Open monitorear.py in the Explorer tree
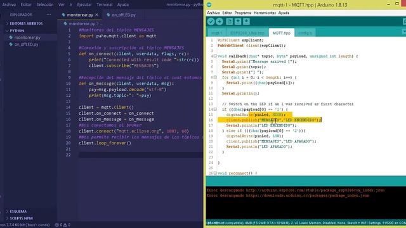Screen dimensions: 406x228 tap(27, 37)
